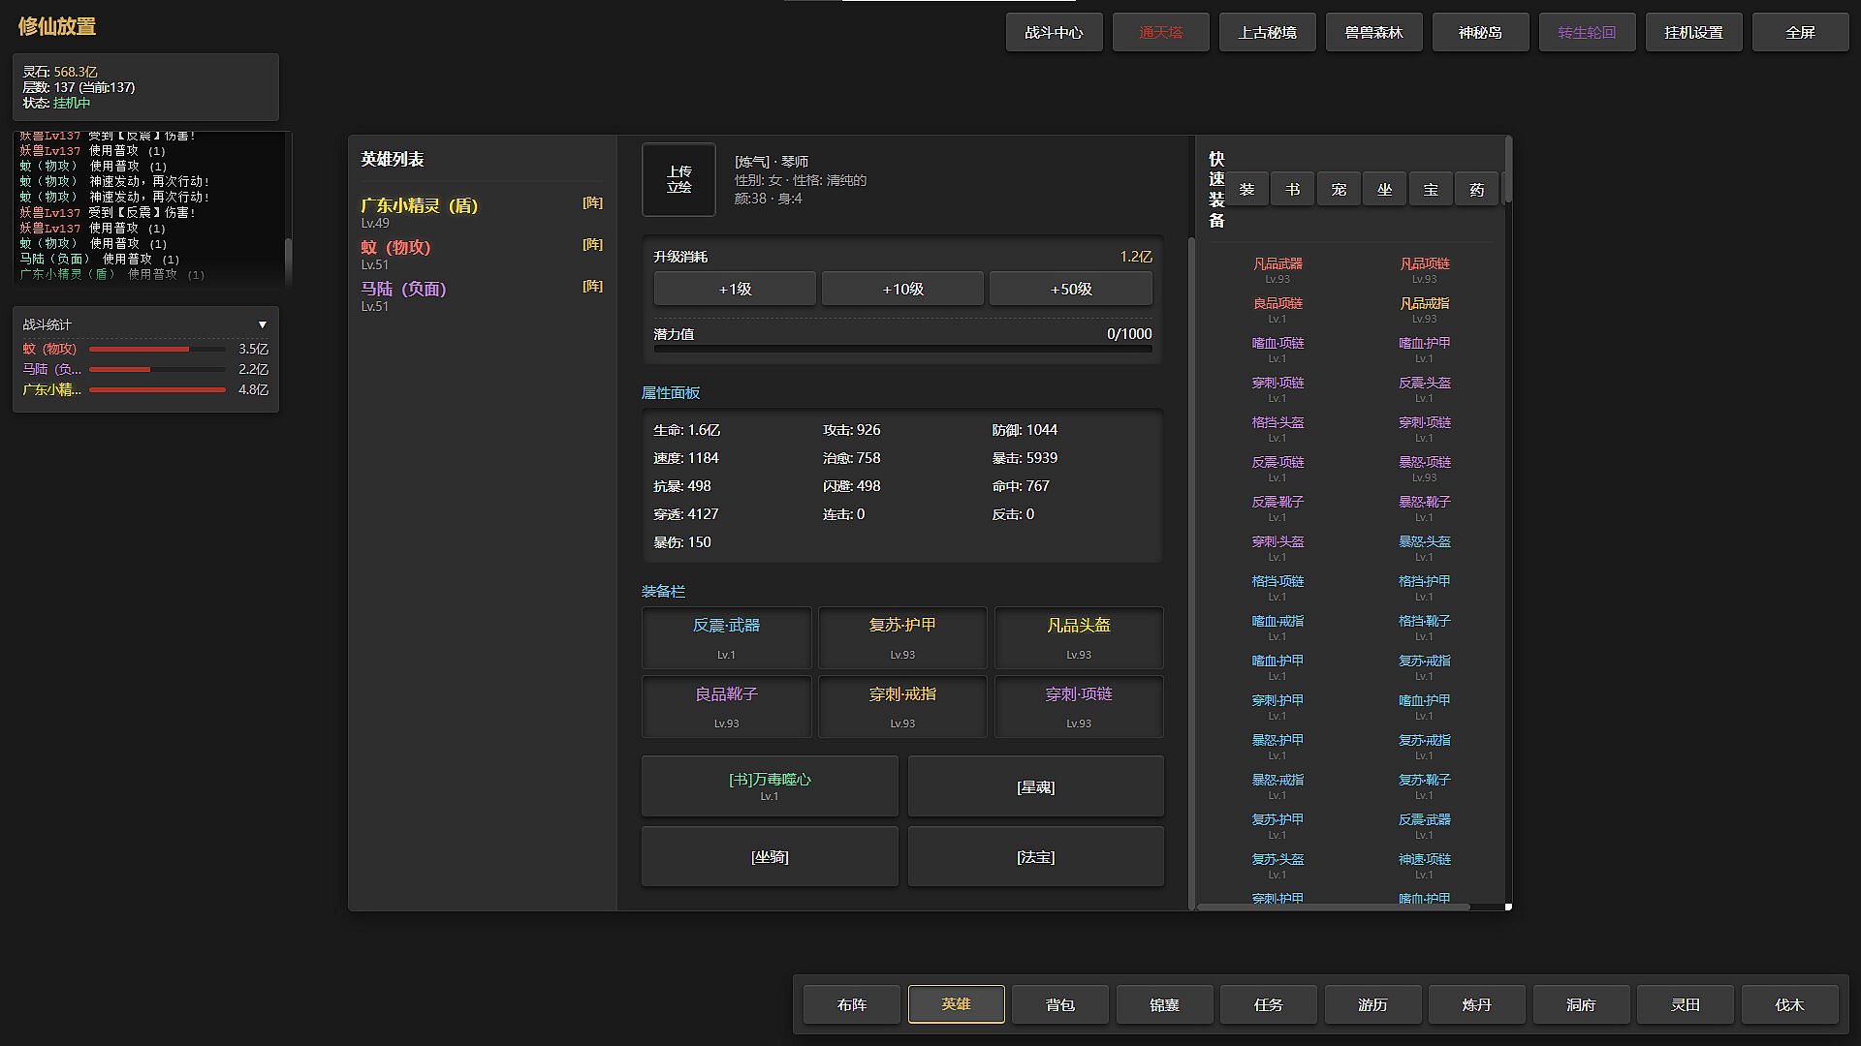The width and height of the screenshot is (1861, 1046).
Task: Open the 装 quick-equip category
Action: point(1246,190)
